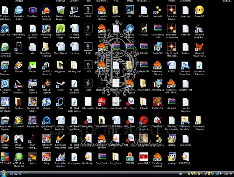Viewport: 234px width, 177px height.
Task: Select the Character.wz V 60 archive
Action: [158, 28]
